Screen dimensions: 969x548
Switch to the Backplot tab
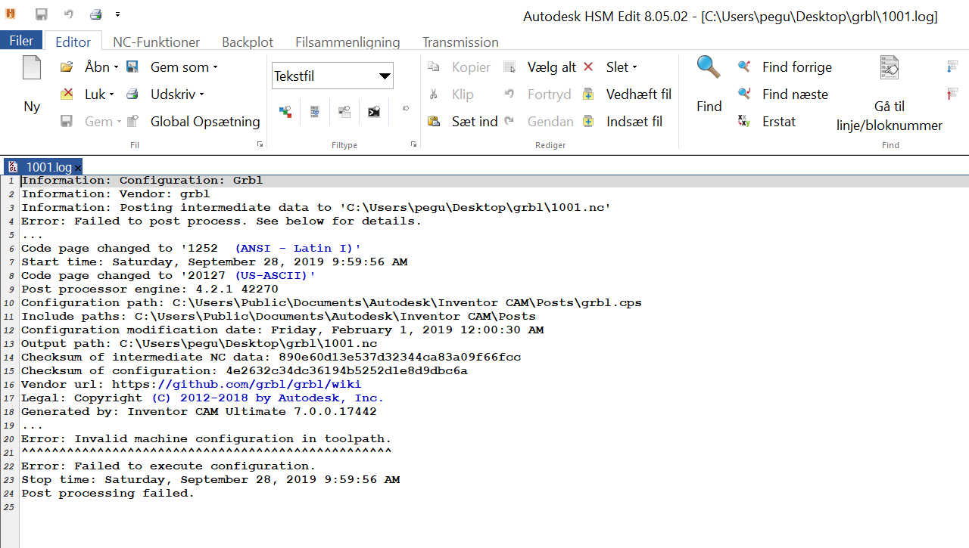248,42
